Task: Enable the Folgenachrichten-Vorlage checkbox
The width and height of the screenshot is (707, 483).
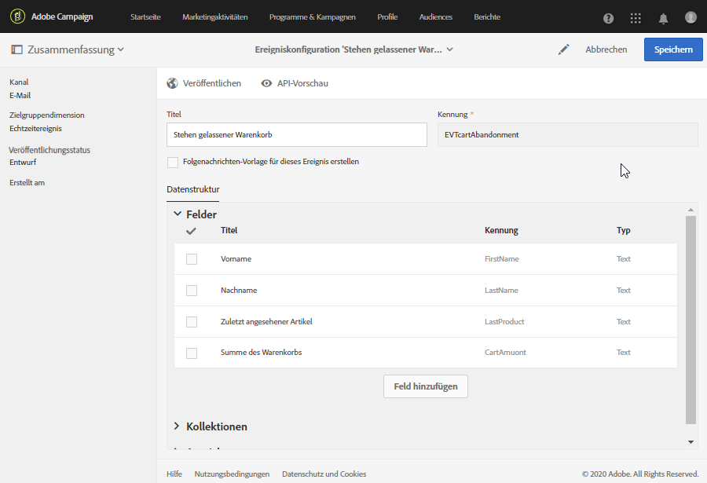Action: click(x=173, y=162)
